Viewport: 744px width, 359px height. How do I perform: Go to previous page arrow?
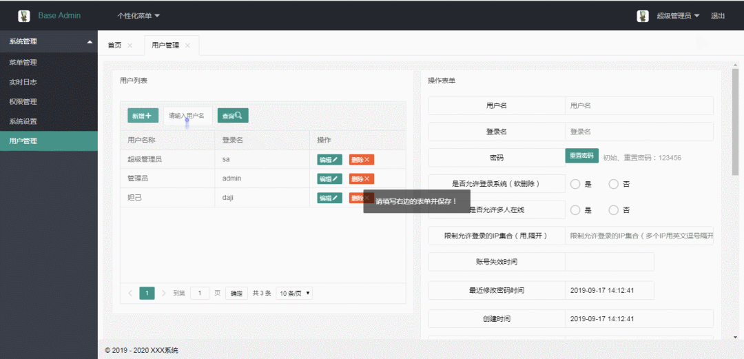click(x=130, y=294)
